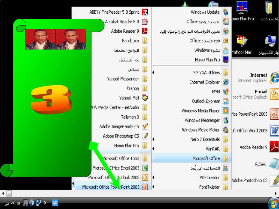Viewport: 279px width, 209px height.
Task: Launch Acrobat Reader 5.0 icon
Action: point(145,22)
